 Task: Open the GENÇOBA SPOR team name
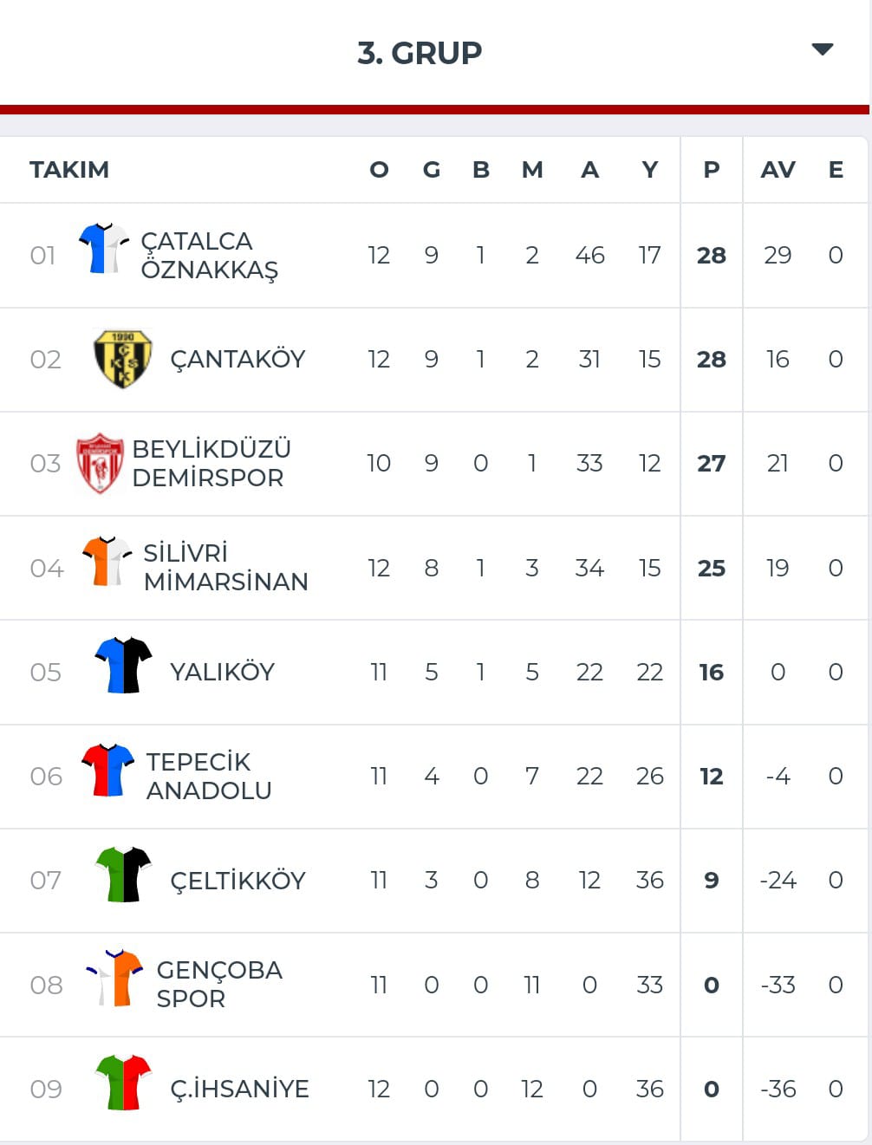[219, 984]
